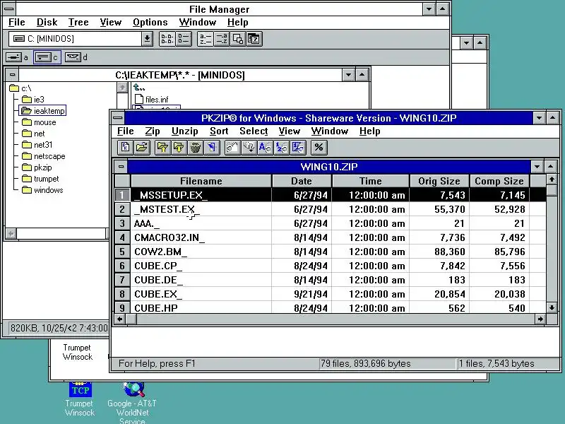Select the pkzip folder in the tree
Viewport: 565px width, 424px height.
pyautogui.click(x=37, y=167)
